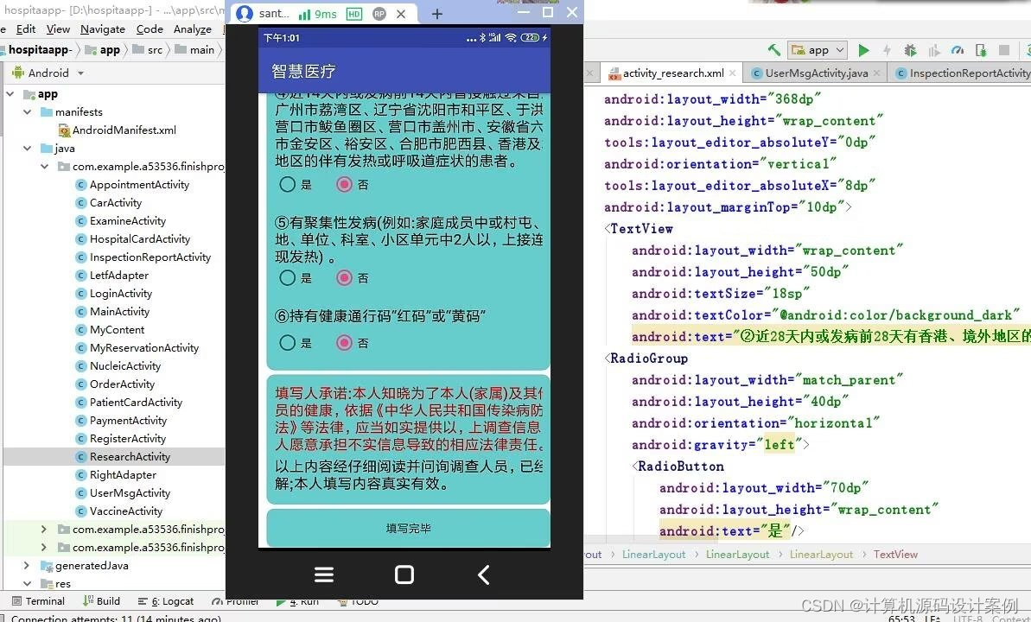Select 是 radio for the clustering disease question
The width and height of the screenshot is (1031, 622).
pyautogui.click(x=286, y=277)
